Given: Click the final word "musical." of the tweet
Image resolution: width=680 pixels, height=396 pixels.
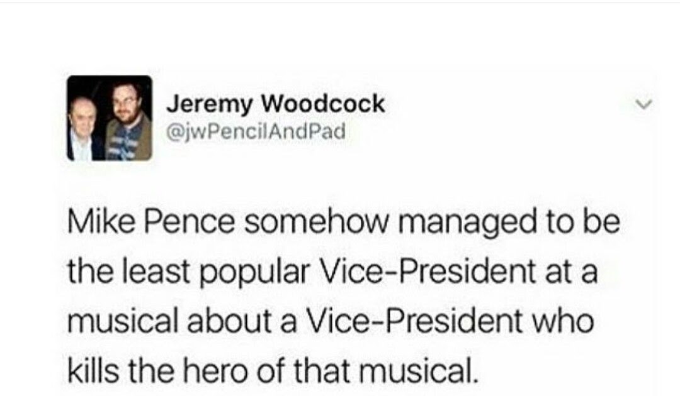Looking at the screenshot, I should pos(417,371).
